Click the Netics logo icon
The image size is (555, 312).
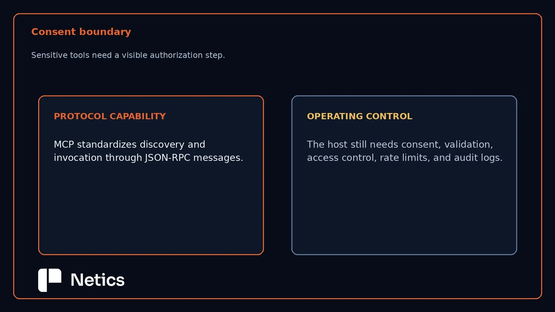click(50, 280)
